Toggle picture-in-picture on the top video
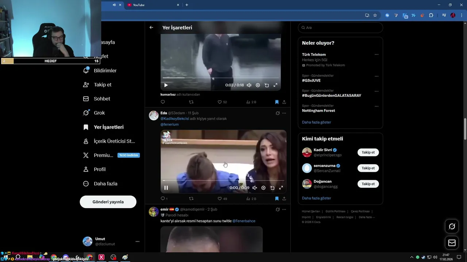 (267, 85)
